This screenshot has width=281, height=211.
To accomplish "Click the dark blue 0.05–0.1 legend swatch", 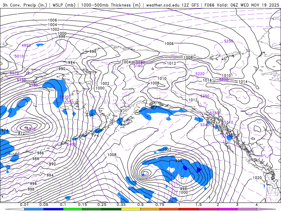I will tap(53, 209).
